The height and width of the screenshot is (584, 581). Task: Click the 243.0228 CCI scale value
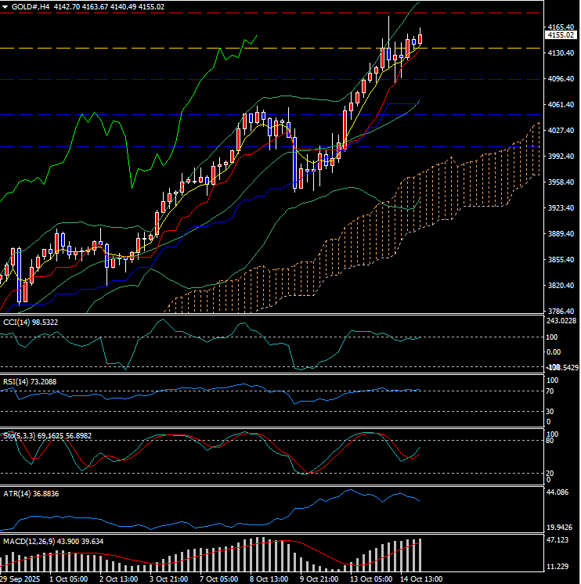pos(561,320)
